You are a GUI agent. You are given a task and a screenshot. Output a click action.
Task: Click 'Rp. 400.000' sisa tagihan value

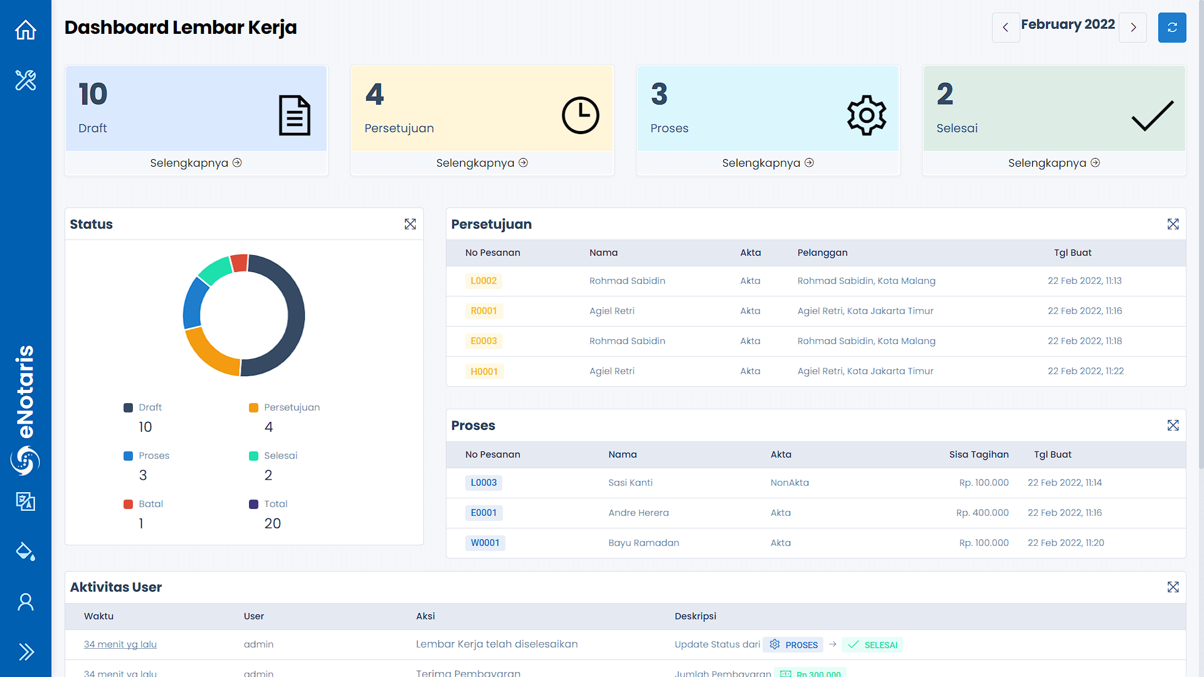pyautogui.click(x=982, y=513)
